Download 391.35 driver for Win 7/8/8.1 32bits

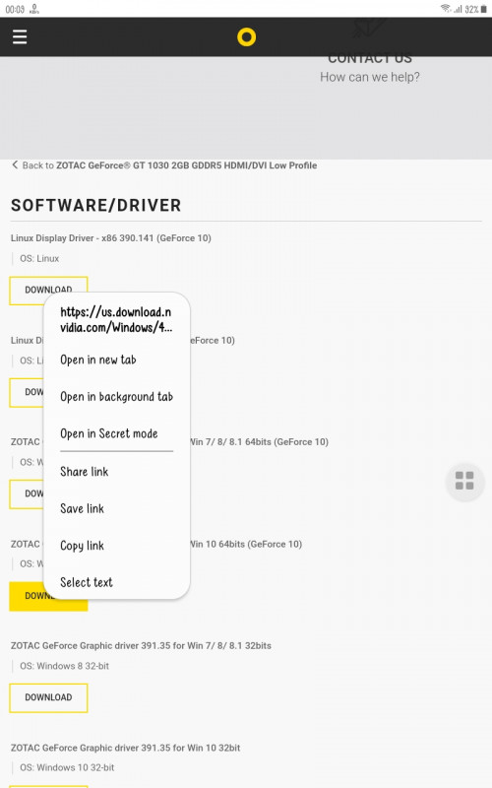48,697
